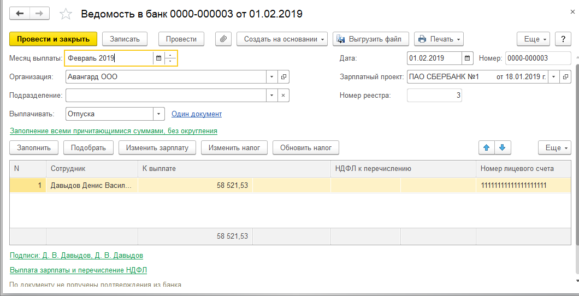Click the forward navigation arrow

[x=39, y=14]
